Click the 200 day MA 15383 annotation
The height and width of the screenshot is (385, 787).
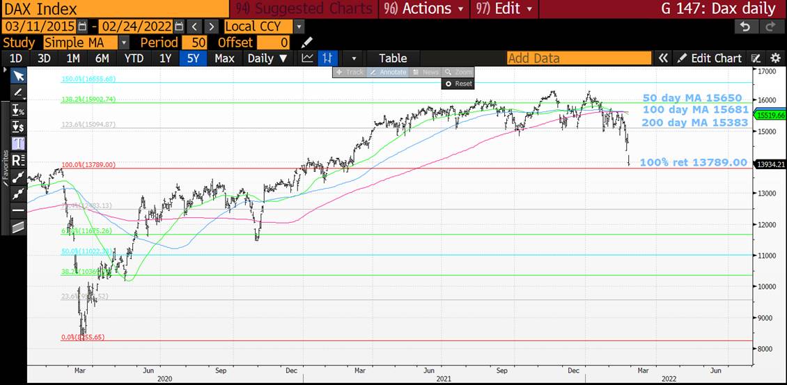click(696, 122)
